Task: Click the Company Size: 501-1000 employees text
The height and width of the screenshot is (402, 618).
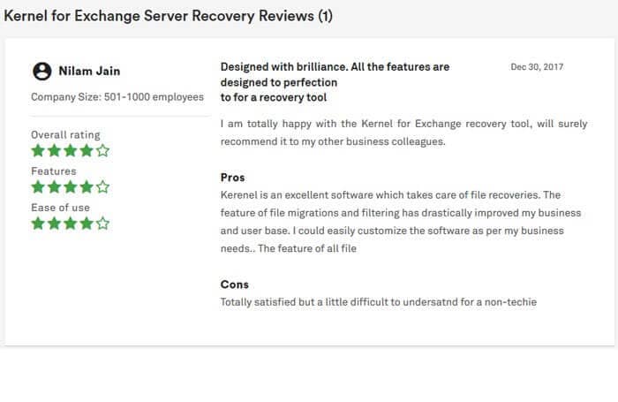Action: coord(117,97)
